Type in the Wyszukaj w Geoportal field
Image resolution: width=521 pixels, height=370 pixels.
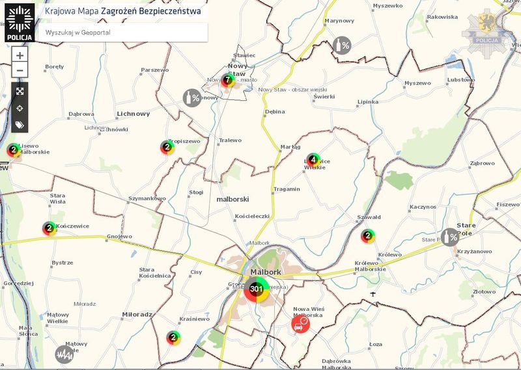(124, 32)
